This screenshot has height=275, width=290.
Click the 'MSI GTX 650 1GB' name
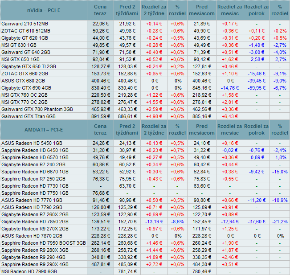[20, 59]
